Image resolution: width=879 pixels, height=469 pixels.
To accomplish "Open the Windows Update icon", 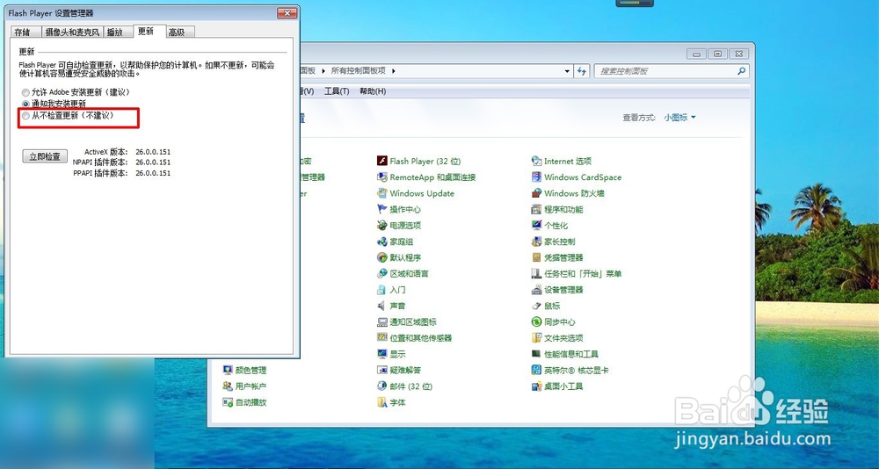I will 382,193.
